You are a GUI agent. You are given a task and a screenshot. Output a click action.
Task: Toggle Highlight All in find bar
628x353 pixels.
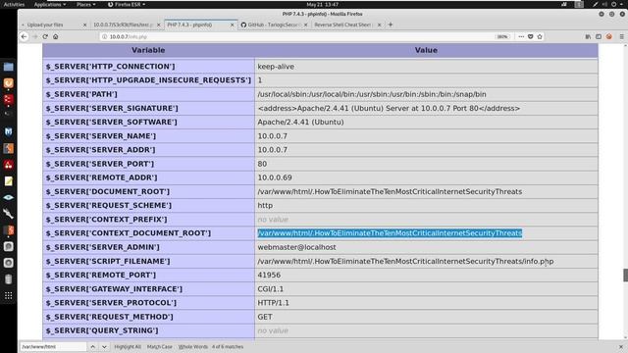coord(128,346)
